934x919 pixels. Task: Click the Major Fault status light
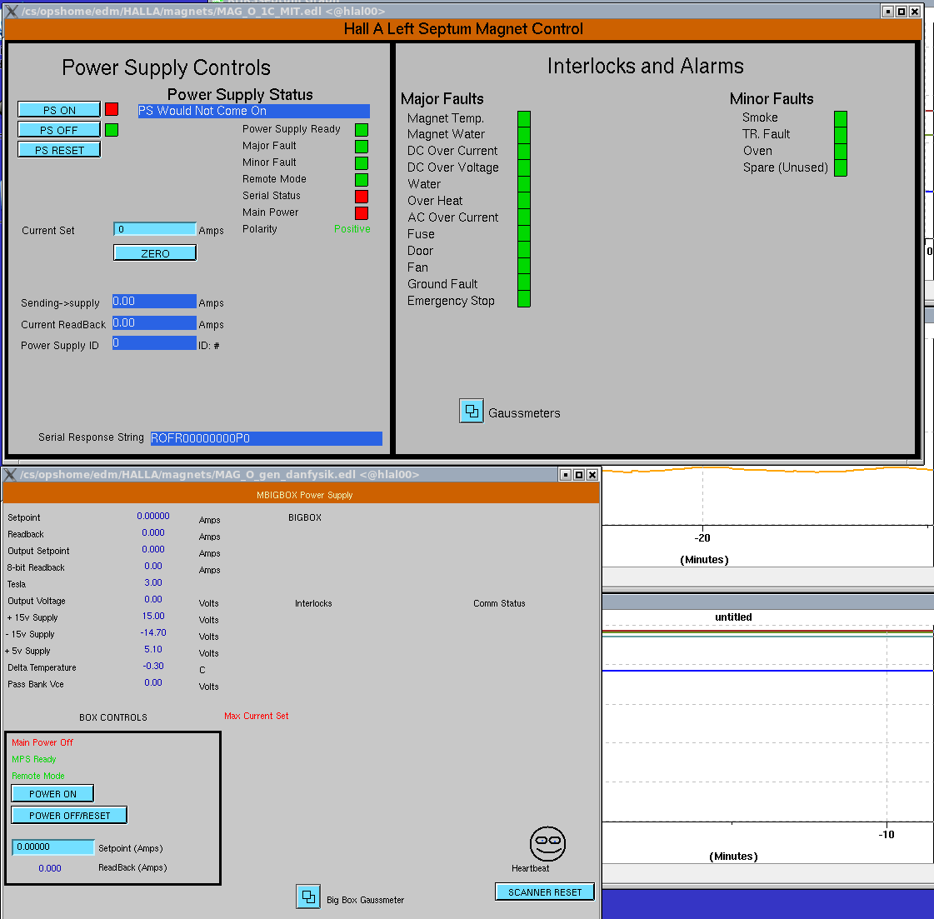click(362, 147)
